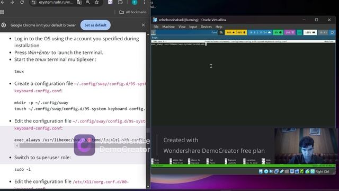
Task: Click the touch ~/.config/sway command line
Action: [80, 109]
